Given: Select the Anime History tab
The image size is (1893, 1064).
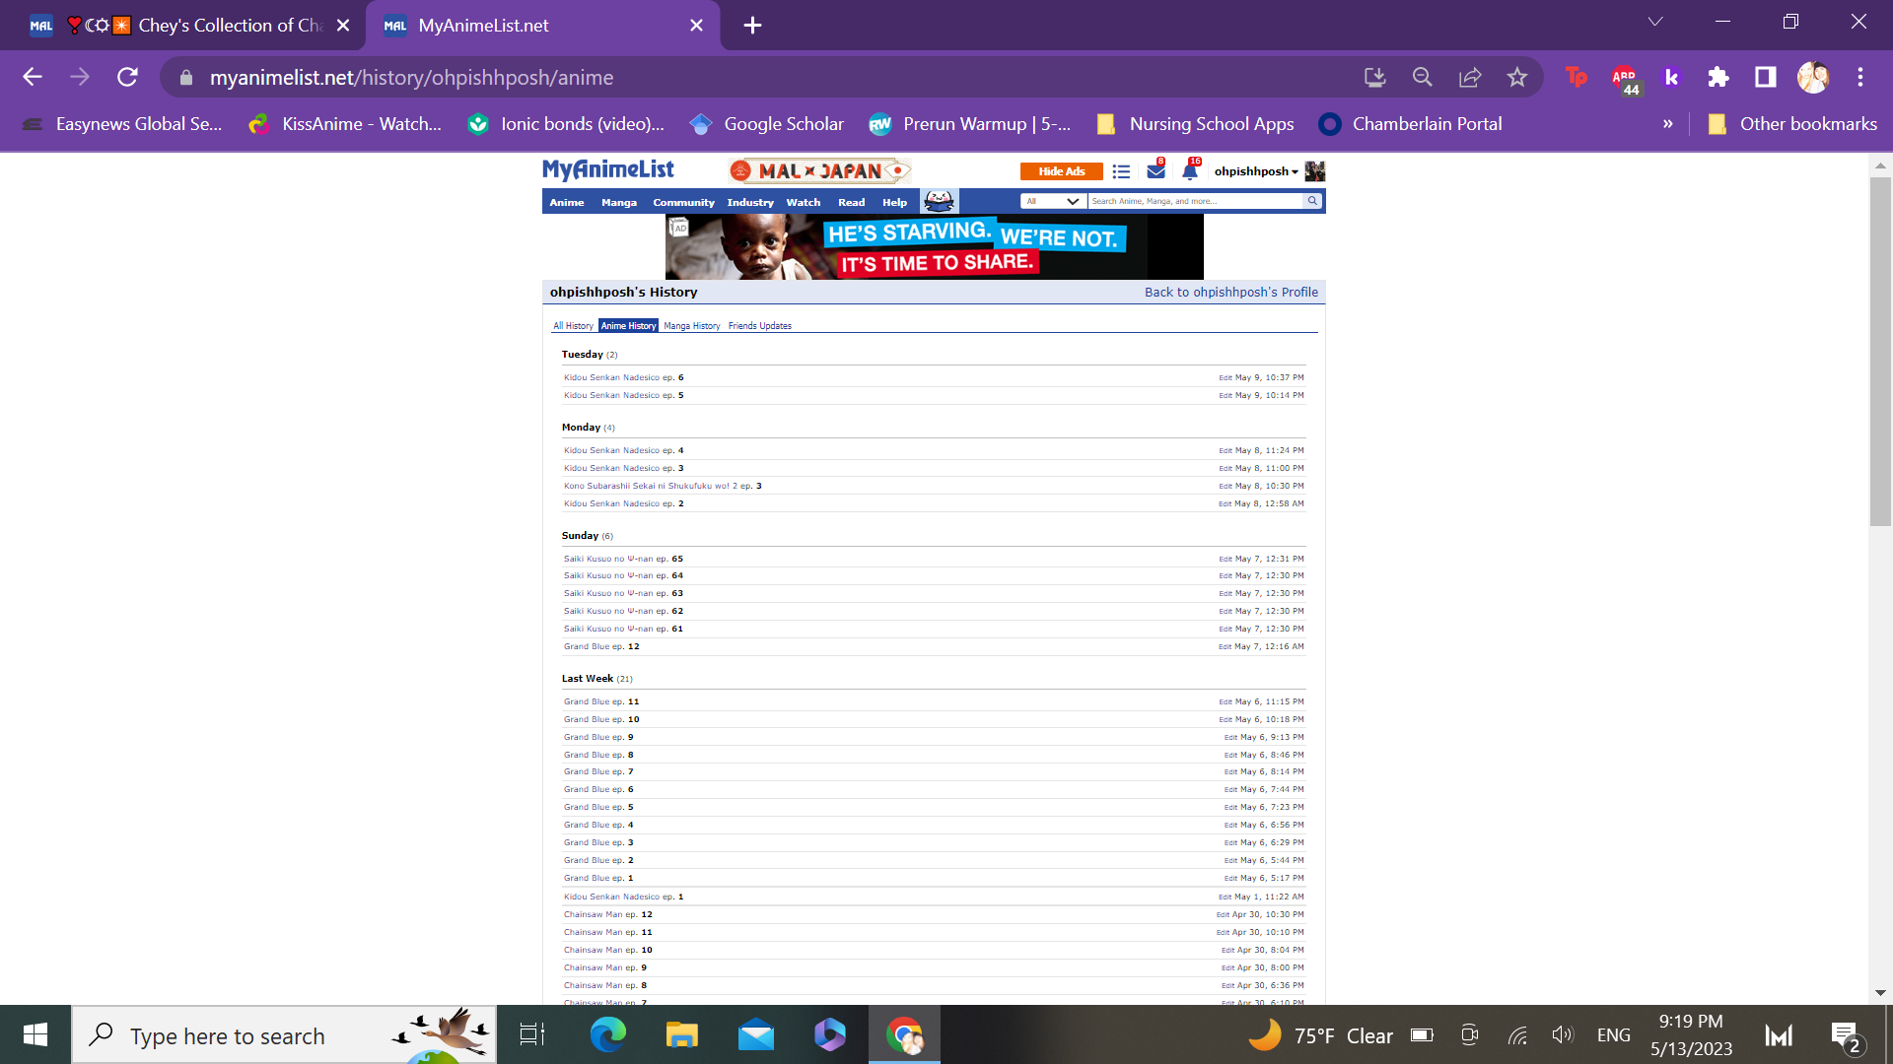Looking at the screenshot, I should tap(628, 326).
